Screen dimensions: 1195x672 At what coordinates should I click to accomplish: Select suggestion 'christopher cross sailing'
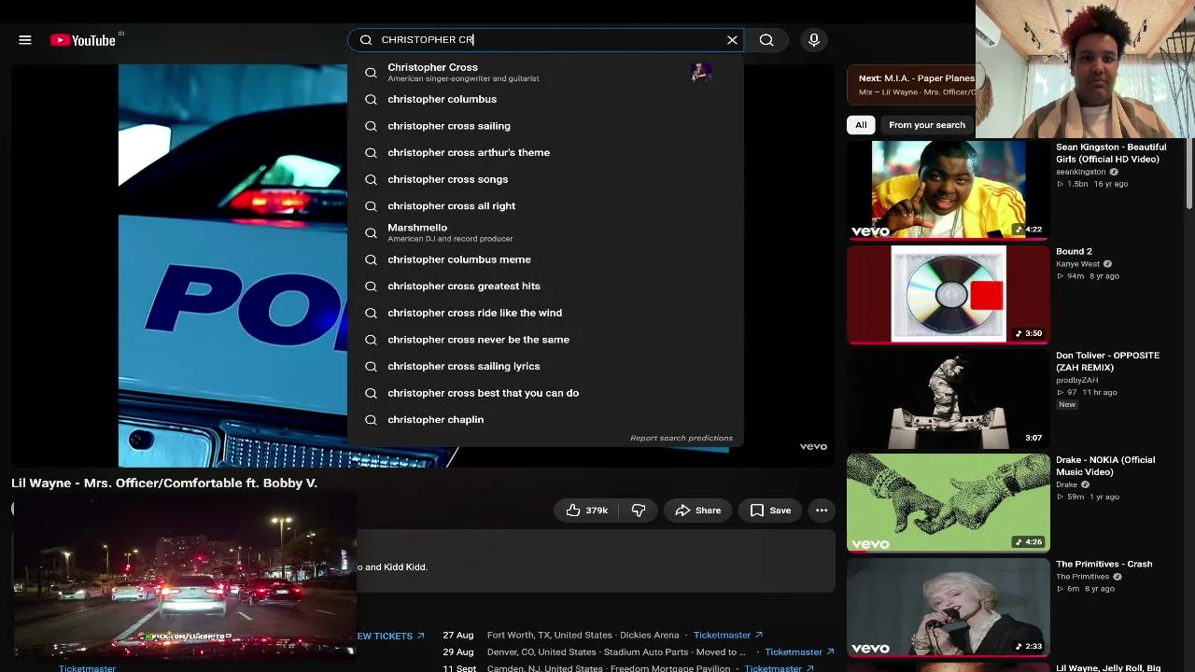[545, 126]
